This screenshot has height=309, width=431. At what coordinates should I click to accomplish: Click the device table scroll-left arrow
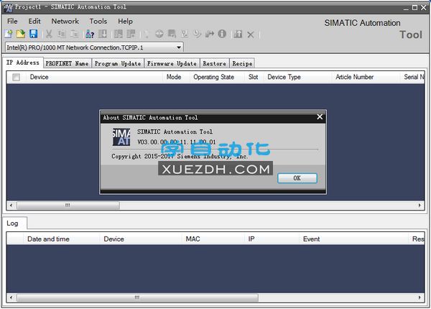(x=11, y=205)
